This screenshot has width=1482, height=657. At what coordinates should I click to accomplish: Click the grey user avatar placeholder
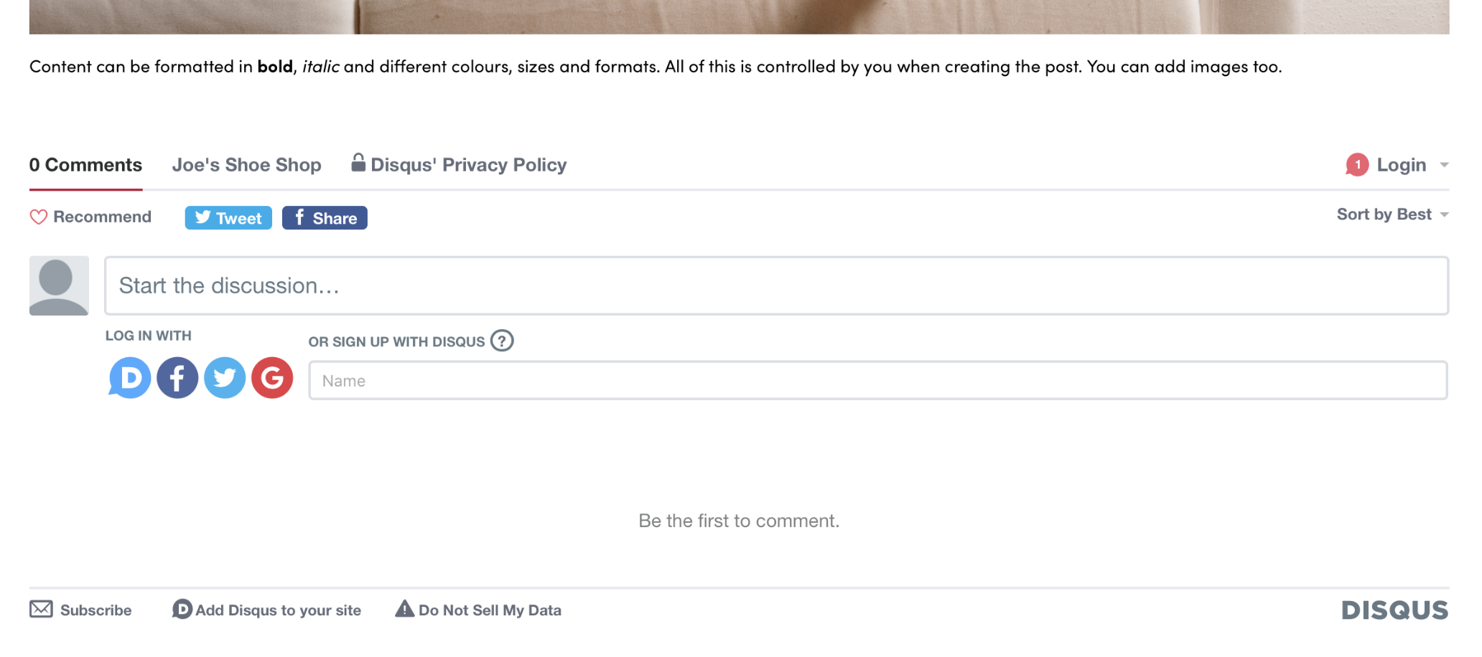(x=59, y=285)
